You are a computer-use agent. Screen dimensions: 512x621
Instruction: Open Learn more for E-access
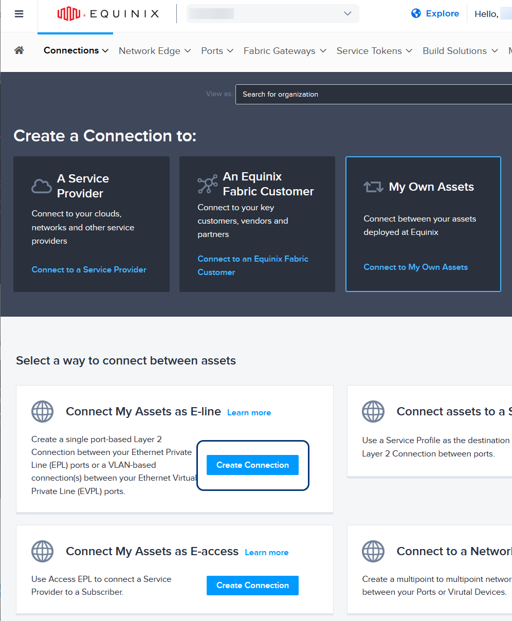(267, 552)
